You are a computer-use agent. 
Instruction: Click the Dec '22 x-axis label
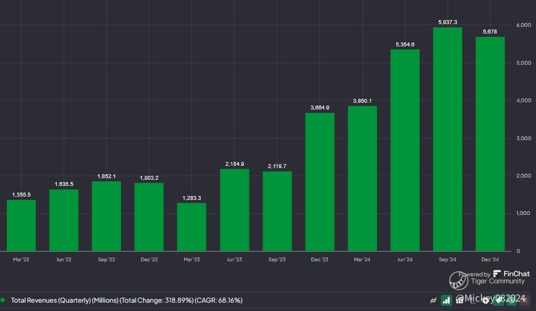(x=149, y=260)
